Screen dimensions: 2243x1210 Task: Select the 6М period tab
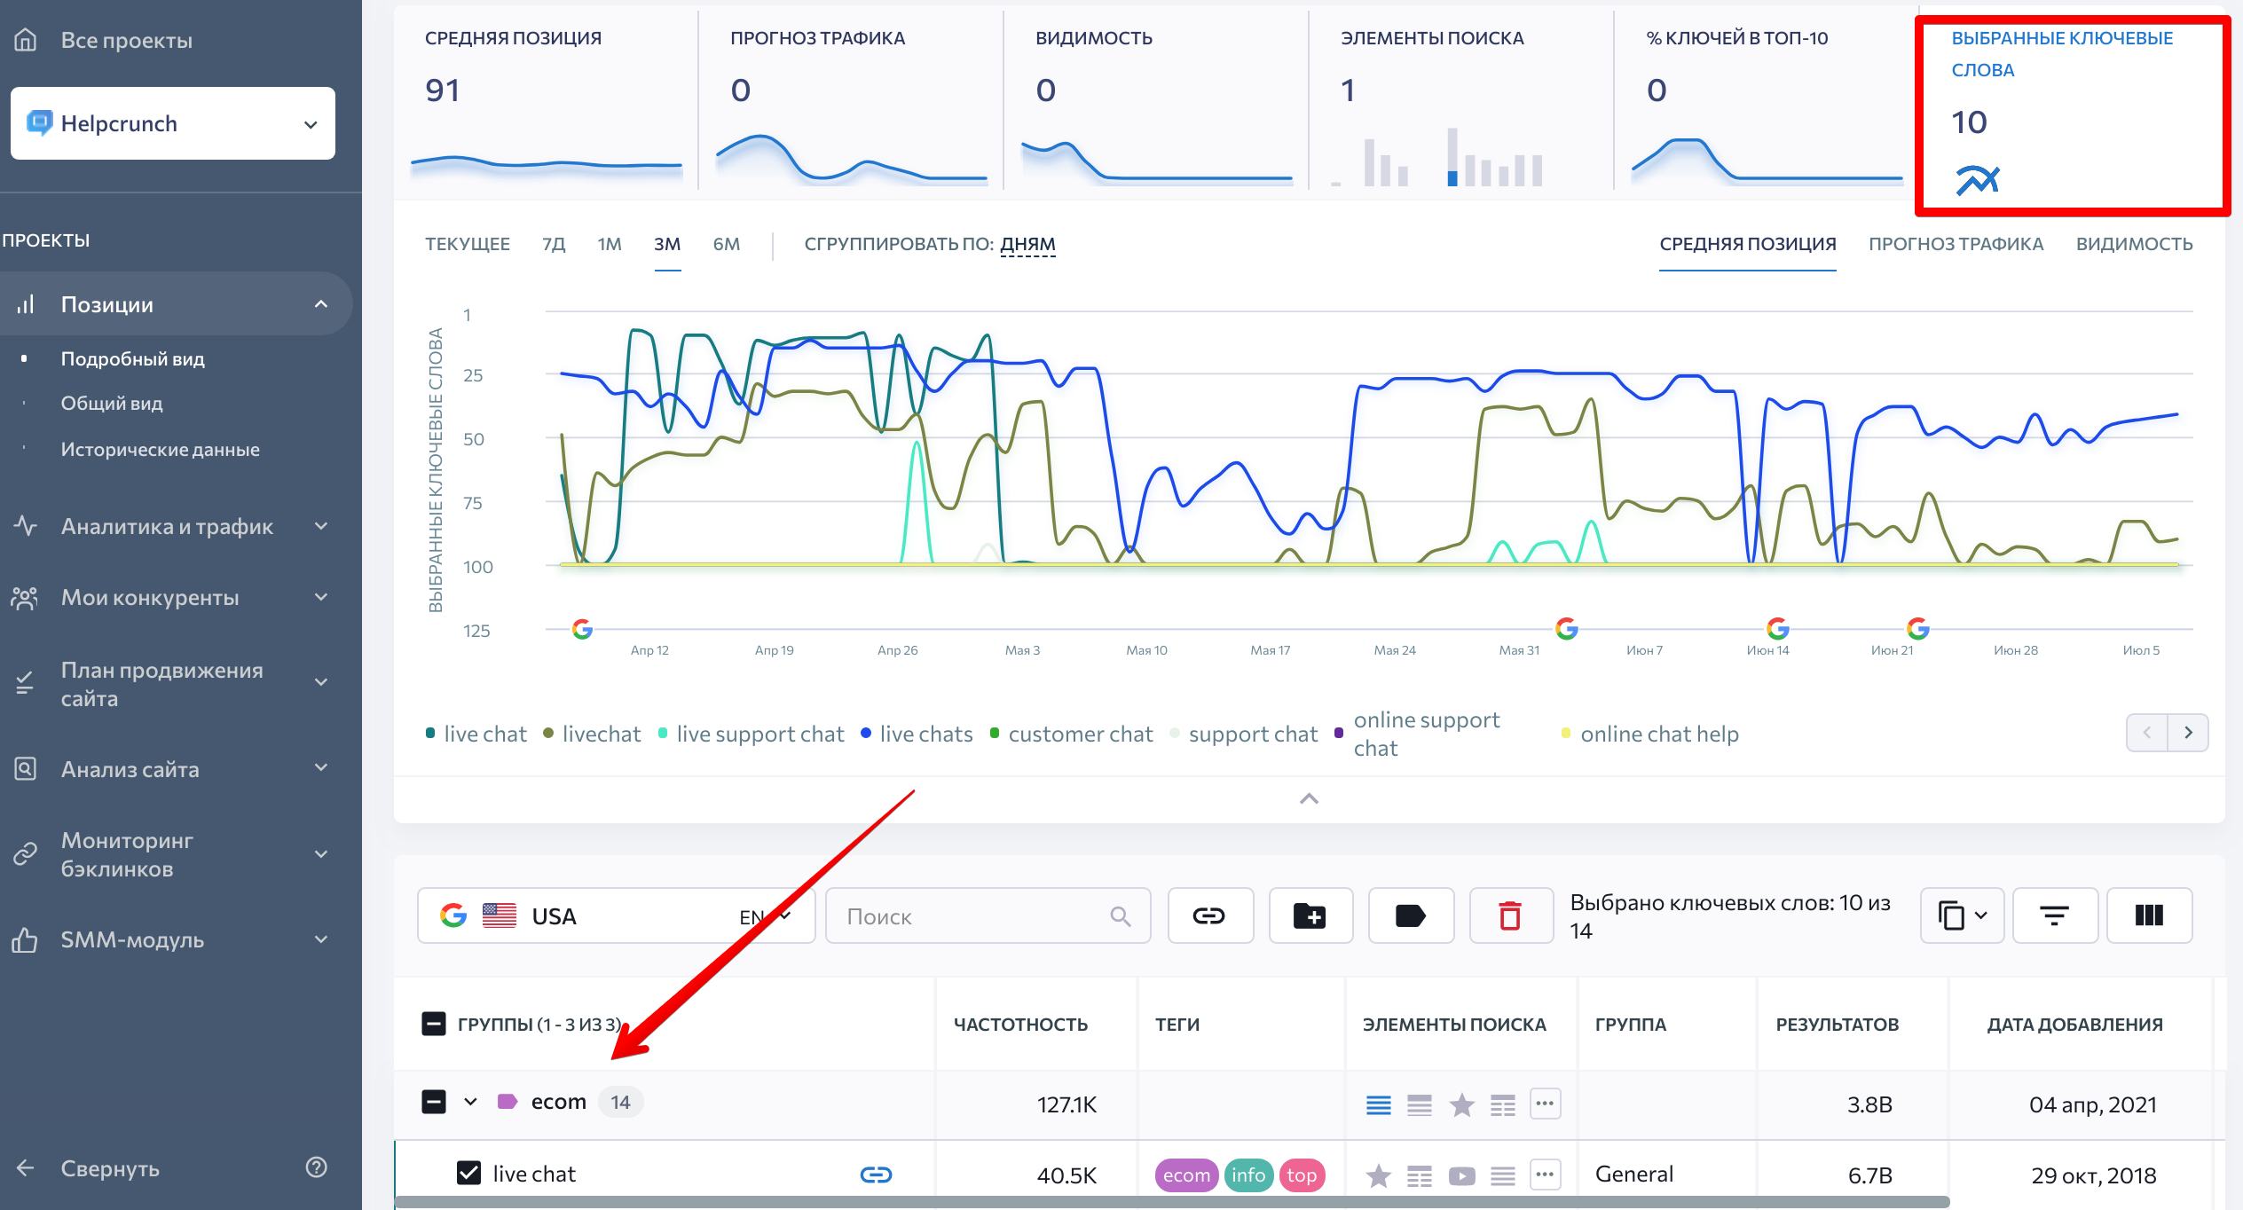coord(727,244)
